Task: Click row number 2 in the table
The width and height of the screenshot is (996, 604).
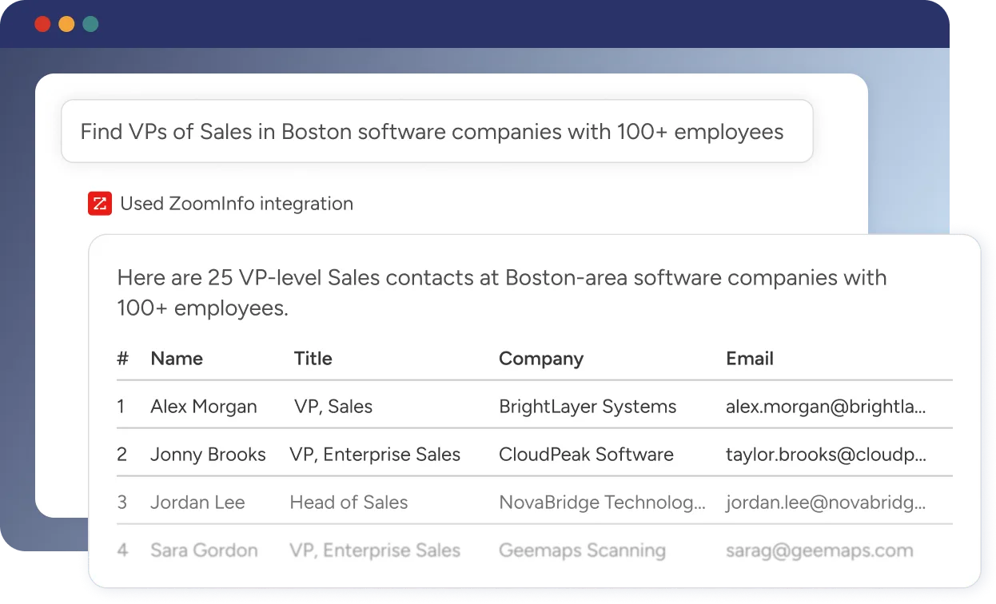Action: pyautogui.click(x=122, y=455)
